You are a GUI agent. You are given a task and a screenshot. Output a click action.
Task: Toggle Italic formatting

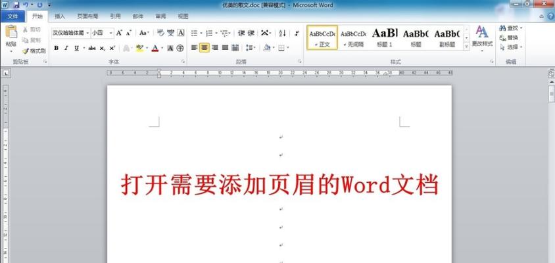(66, 48)
